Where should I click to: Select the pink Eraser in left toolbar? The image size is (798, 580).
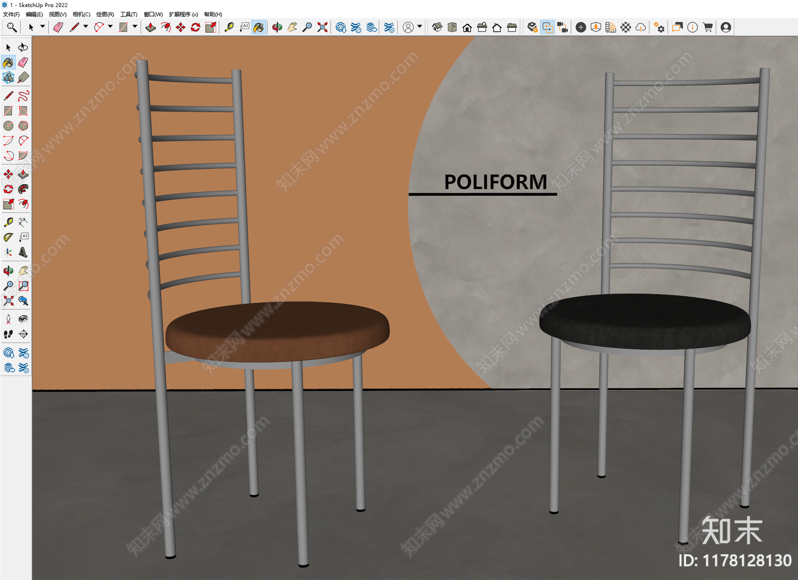coord(23,62)
